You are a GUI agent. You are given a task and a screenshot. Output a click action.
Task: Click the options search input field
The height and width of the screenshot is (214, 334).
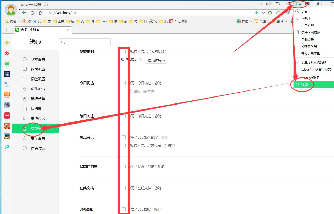(85, 42)
